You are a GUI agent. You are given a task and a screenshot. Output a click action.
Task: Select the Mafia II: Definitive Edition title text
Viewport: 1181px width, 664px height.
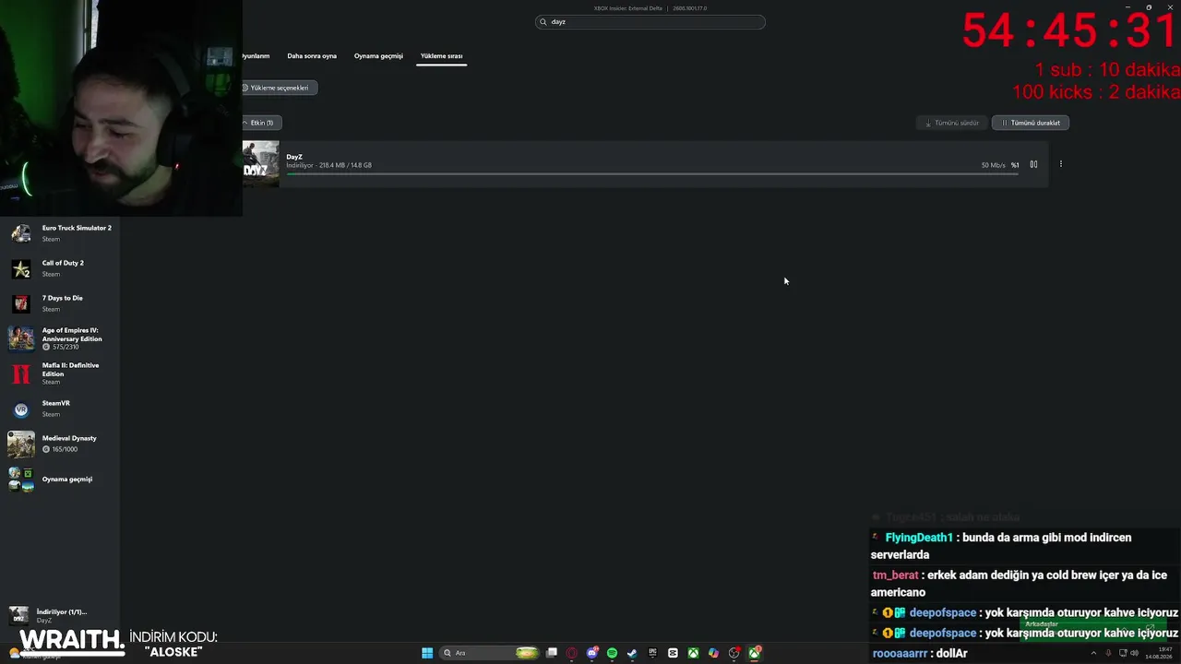click(x=70, y=370)
